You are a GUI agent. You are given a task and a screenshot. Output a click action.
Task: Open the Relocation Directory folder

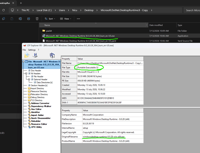(x=39, y=94)
